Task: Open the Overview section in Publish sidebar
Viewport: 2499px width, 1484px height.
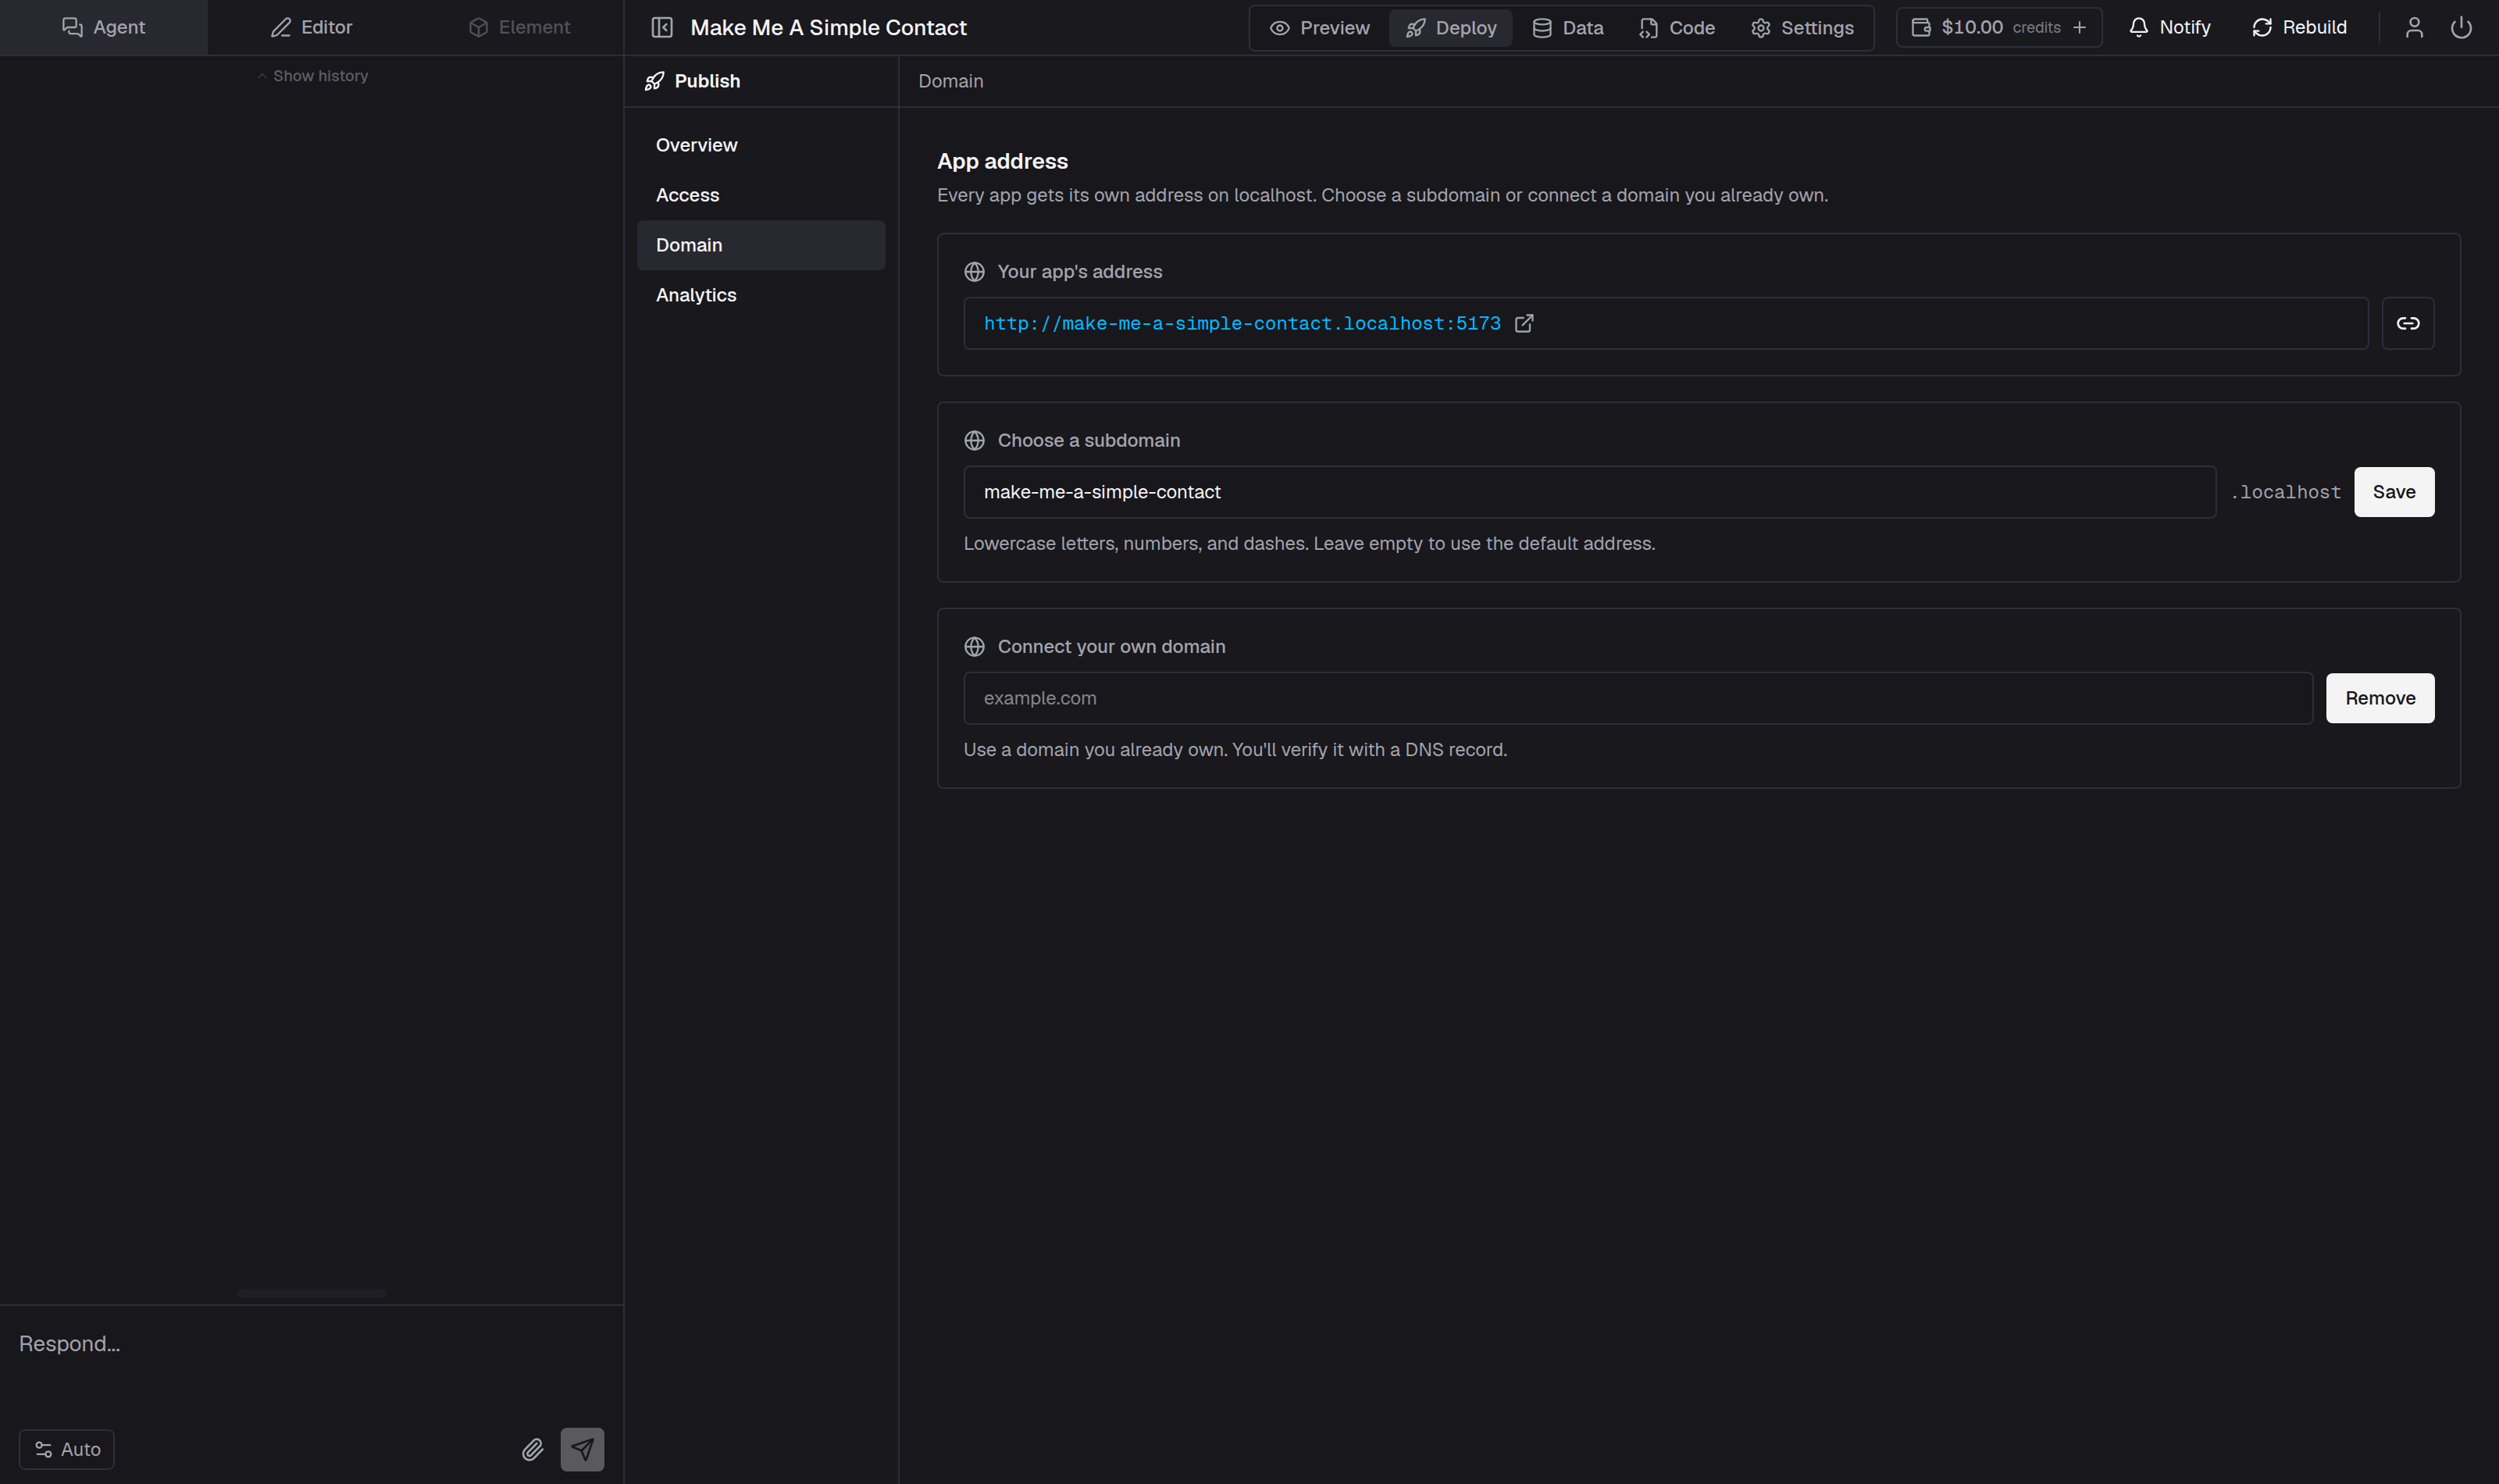Action: click(x=761, y=145)
